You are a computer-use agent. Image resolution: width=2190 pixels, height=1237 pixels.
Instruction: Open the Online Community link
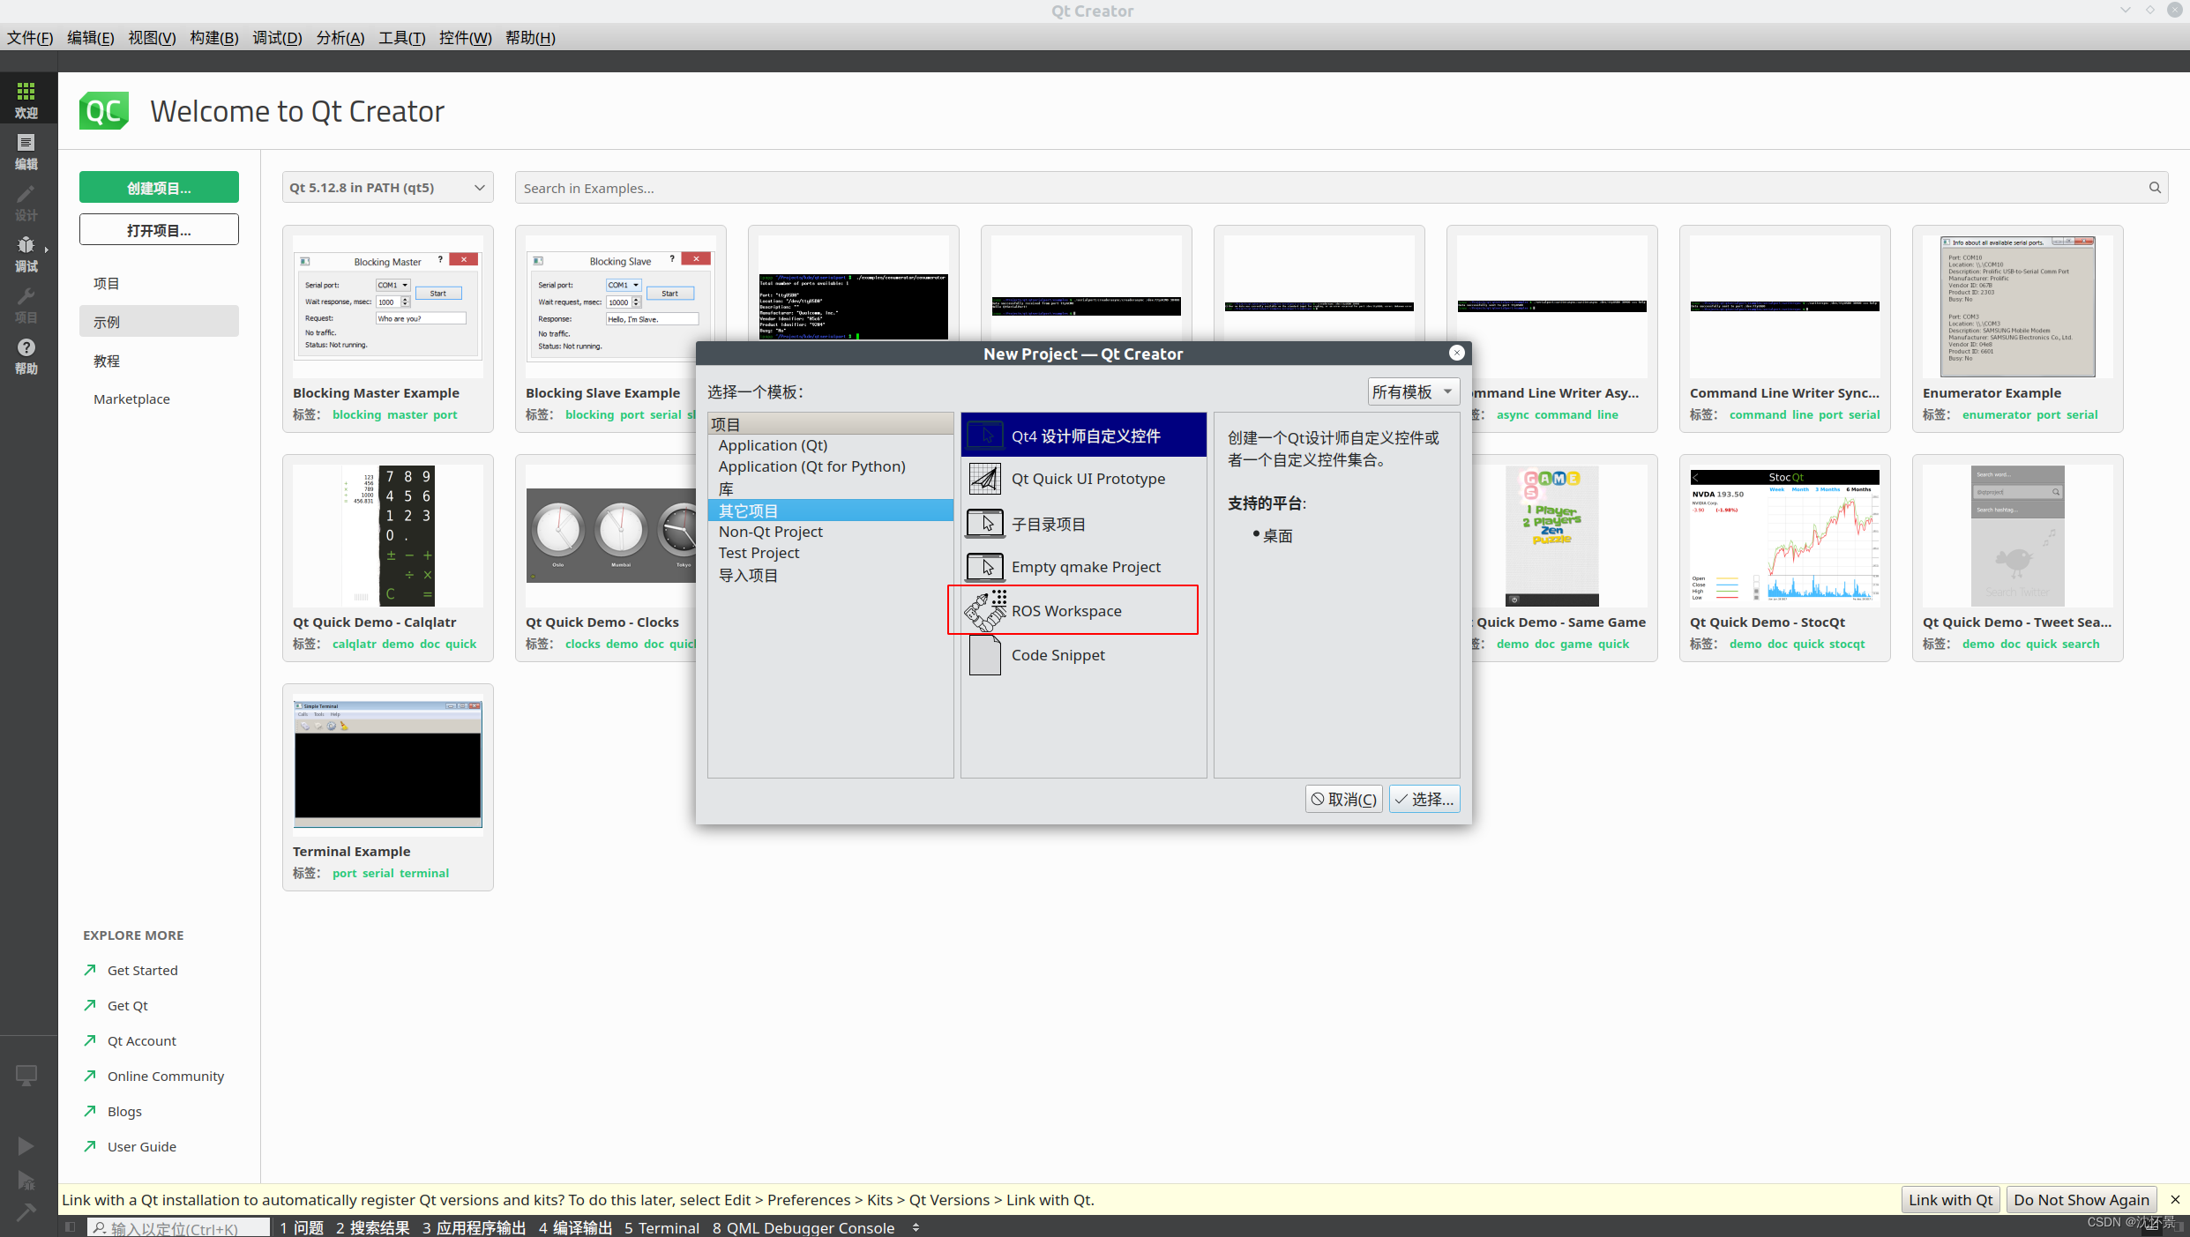tap(166, 1076)
